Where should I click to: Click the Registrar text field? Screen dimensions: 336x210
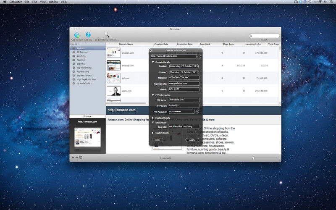pyautogui.click(x=184, y=78)
